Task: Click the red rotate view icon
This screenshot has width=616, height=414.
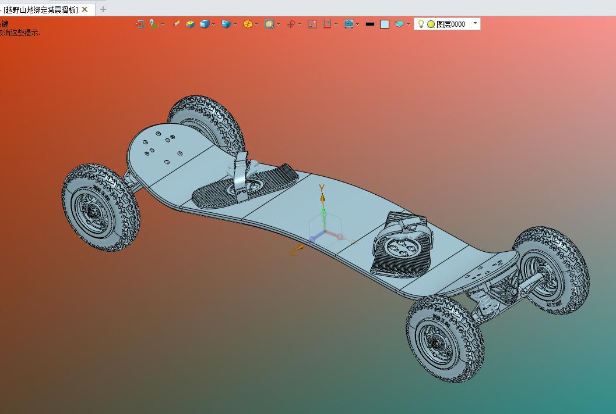Action: pos(291,24)
